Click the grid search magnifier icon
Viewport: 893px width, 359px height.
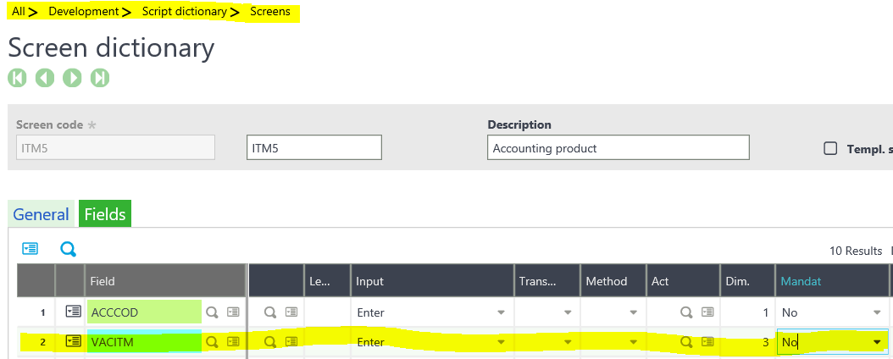click(68, 249)
